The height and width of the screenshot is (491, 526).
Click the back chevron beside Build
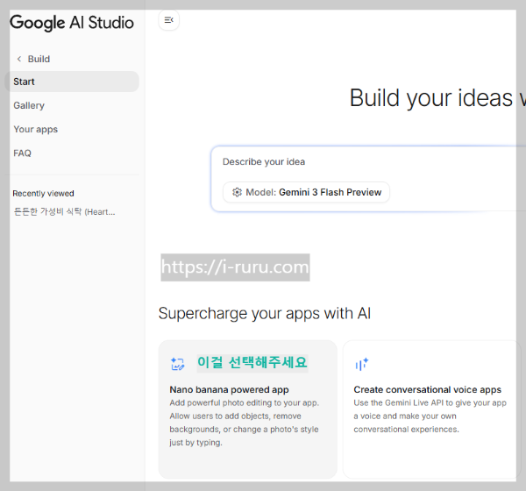point(19,59)
